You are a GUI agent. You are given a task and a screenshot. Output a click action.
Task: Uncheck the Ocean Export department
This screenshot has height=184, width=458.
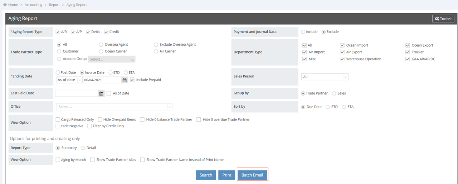pos(408,45)
